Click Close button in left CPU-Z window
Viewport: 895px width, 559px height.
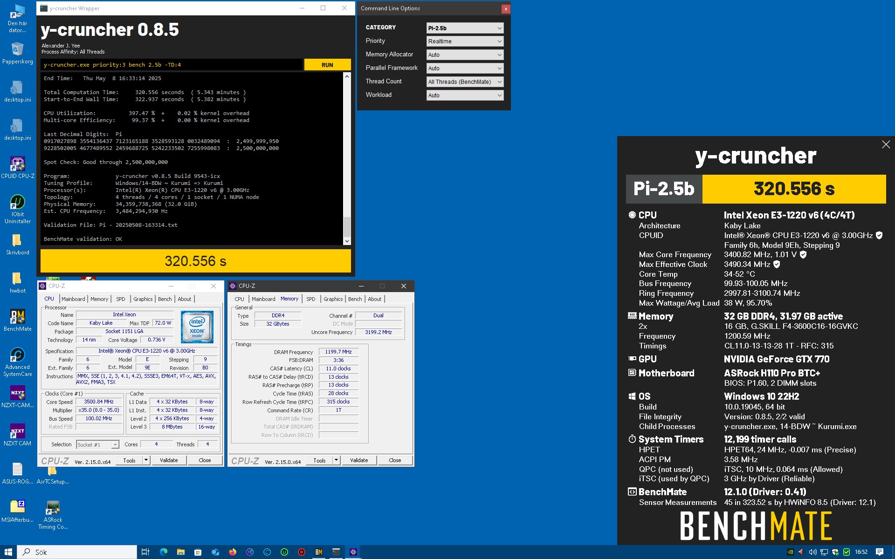205,460
